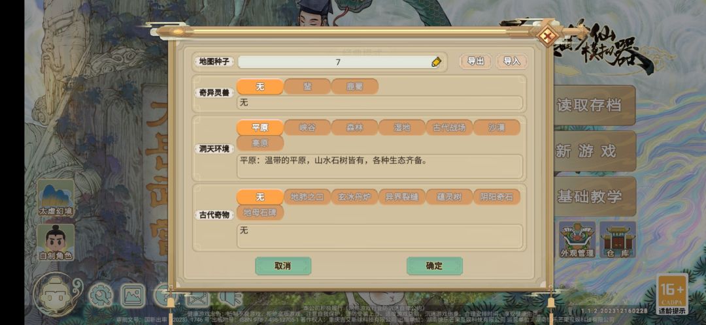Open the 仓库 warehouse icon

point(617,240)
